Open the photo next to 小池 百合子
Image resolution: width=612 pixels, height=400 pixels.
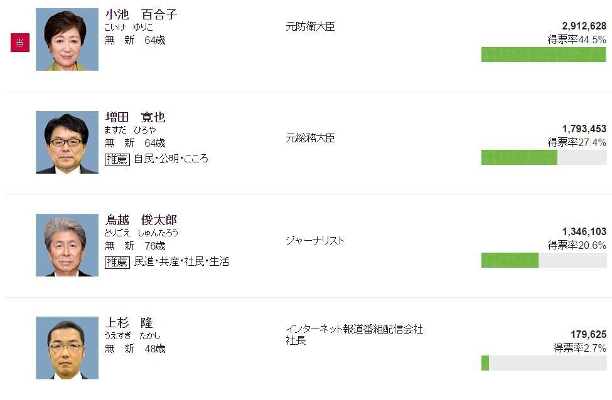tap(67, 39)
